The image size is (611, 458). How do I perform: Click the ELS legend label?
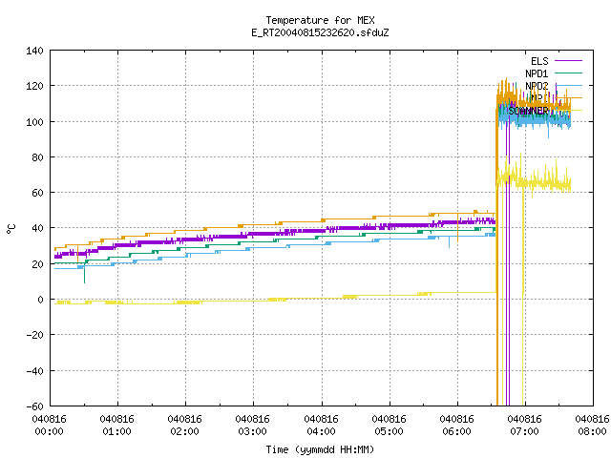pos(539,61)
